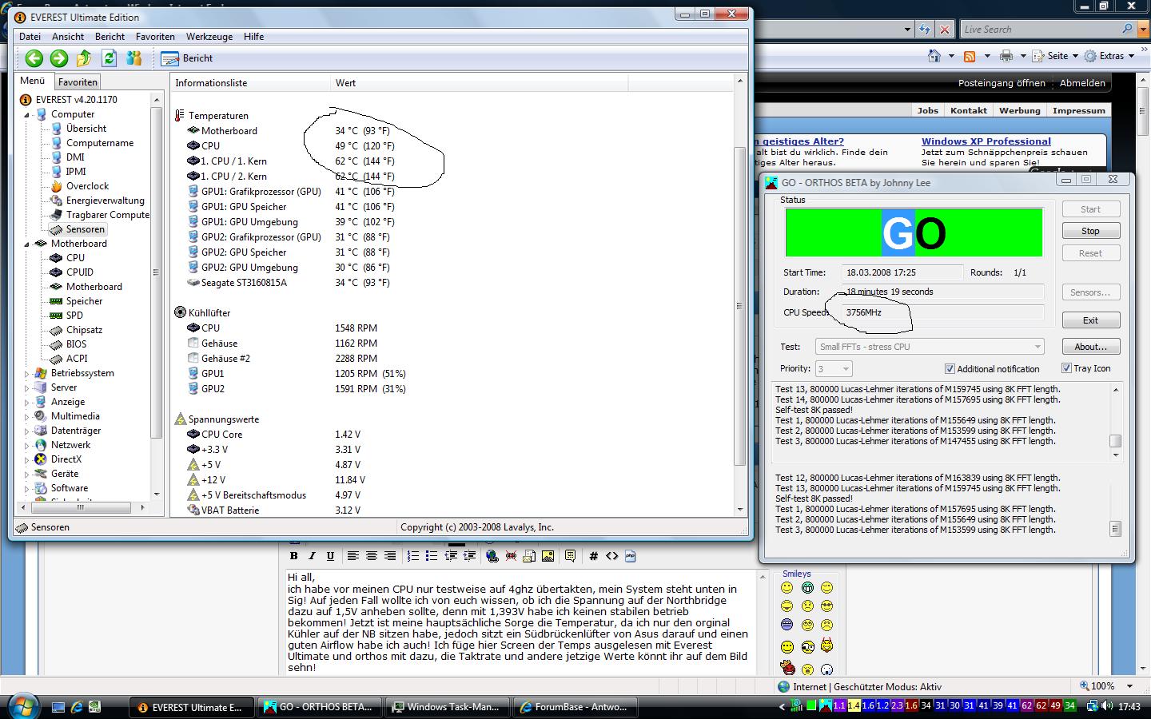
Task: Select CPUID under Motherboard
Action: tap(80, 272)
